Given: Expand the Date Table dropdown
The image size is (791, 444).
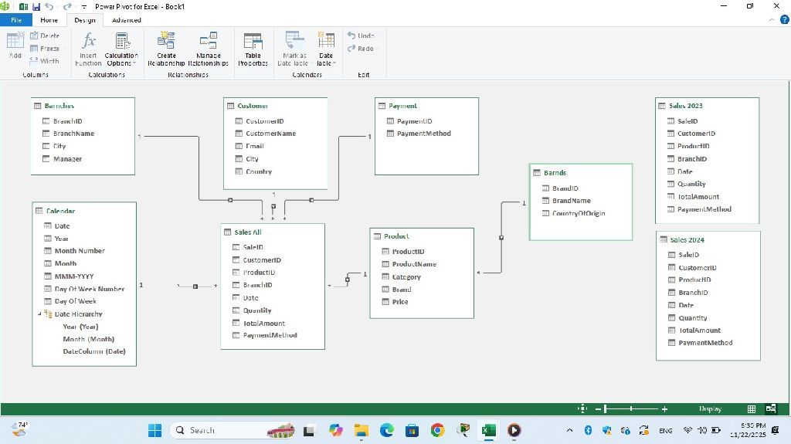Looking at the screenshot, I should coord(326,59).
